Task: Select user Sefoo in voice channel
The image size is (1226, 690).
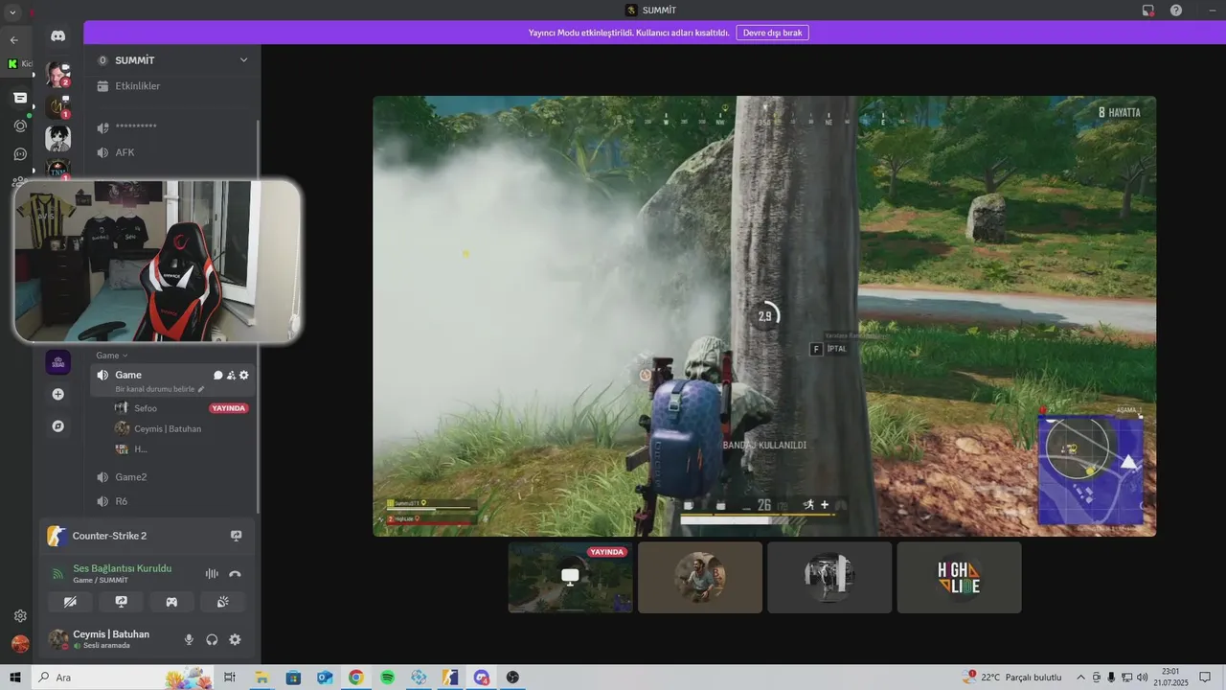Action: pos(146,408)
